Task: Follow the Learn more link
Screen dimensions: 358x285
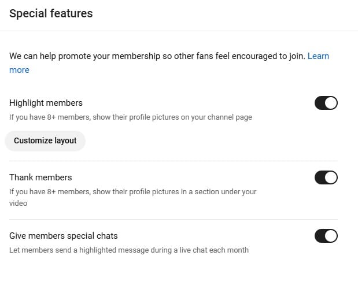Action: (318, 56)
